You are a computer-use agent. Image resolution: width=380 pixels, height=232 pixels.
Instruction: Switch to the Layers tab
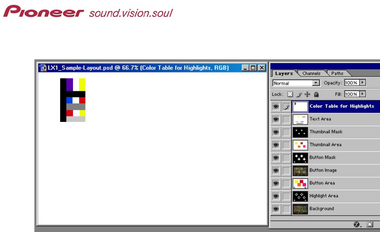click(284, 73)
